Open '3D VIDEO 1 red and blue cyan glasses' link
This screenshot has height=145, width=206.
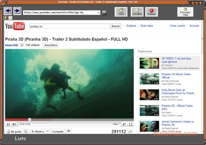(x=176, y=60)
